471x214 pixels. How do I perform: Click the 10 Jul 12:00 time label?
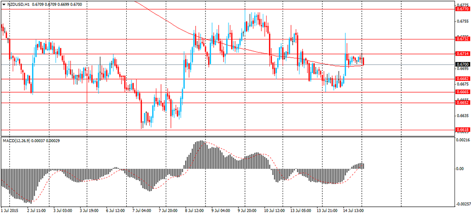275,211
